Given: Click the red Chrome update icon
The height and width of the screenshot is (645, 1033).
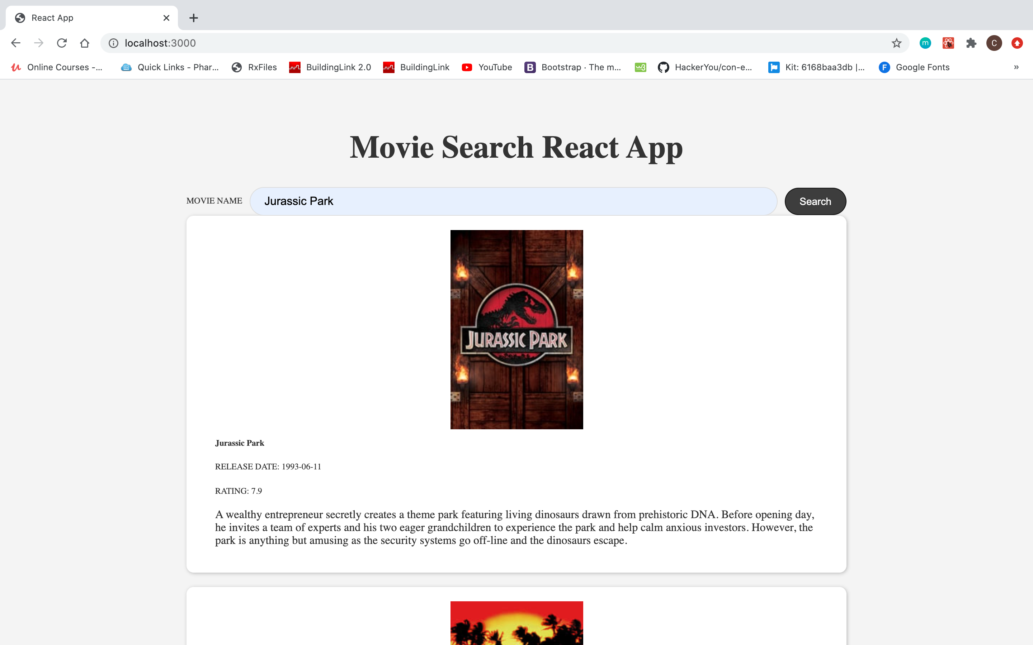Looking at the screenshot, I should point(1017,43).
